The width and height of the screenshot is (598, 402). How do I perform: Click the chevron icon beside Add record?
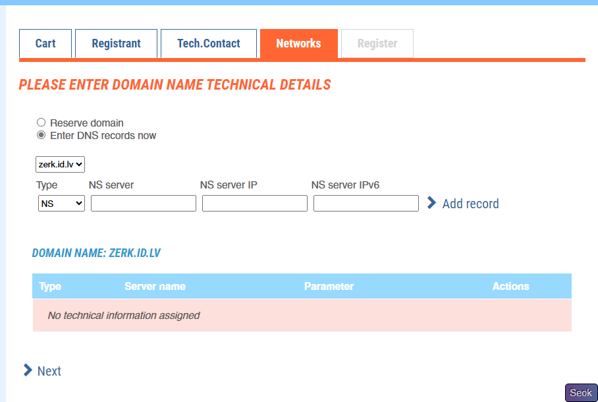click(x=432, y=203)
